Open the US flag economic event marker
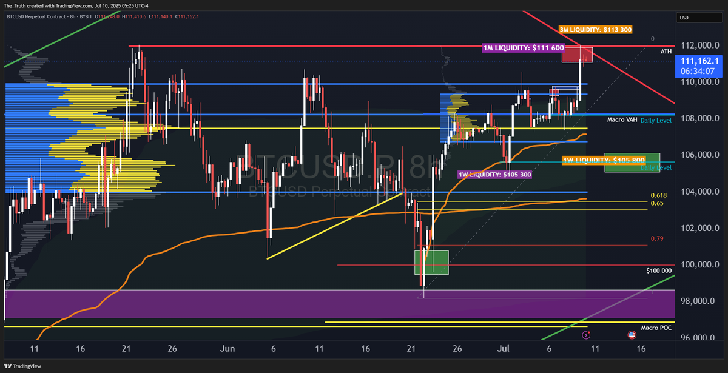The height and width of the screenshot is (373, 728). (632, 334)
